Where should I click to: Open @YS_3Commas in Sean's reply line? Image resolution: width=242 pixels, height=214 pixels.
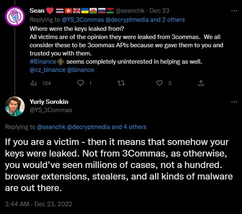point(83,20)
